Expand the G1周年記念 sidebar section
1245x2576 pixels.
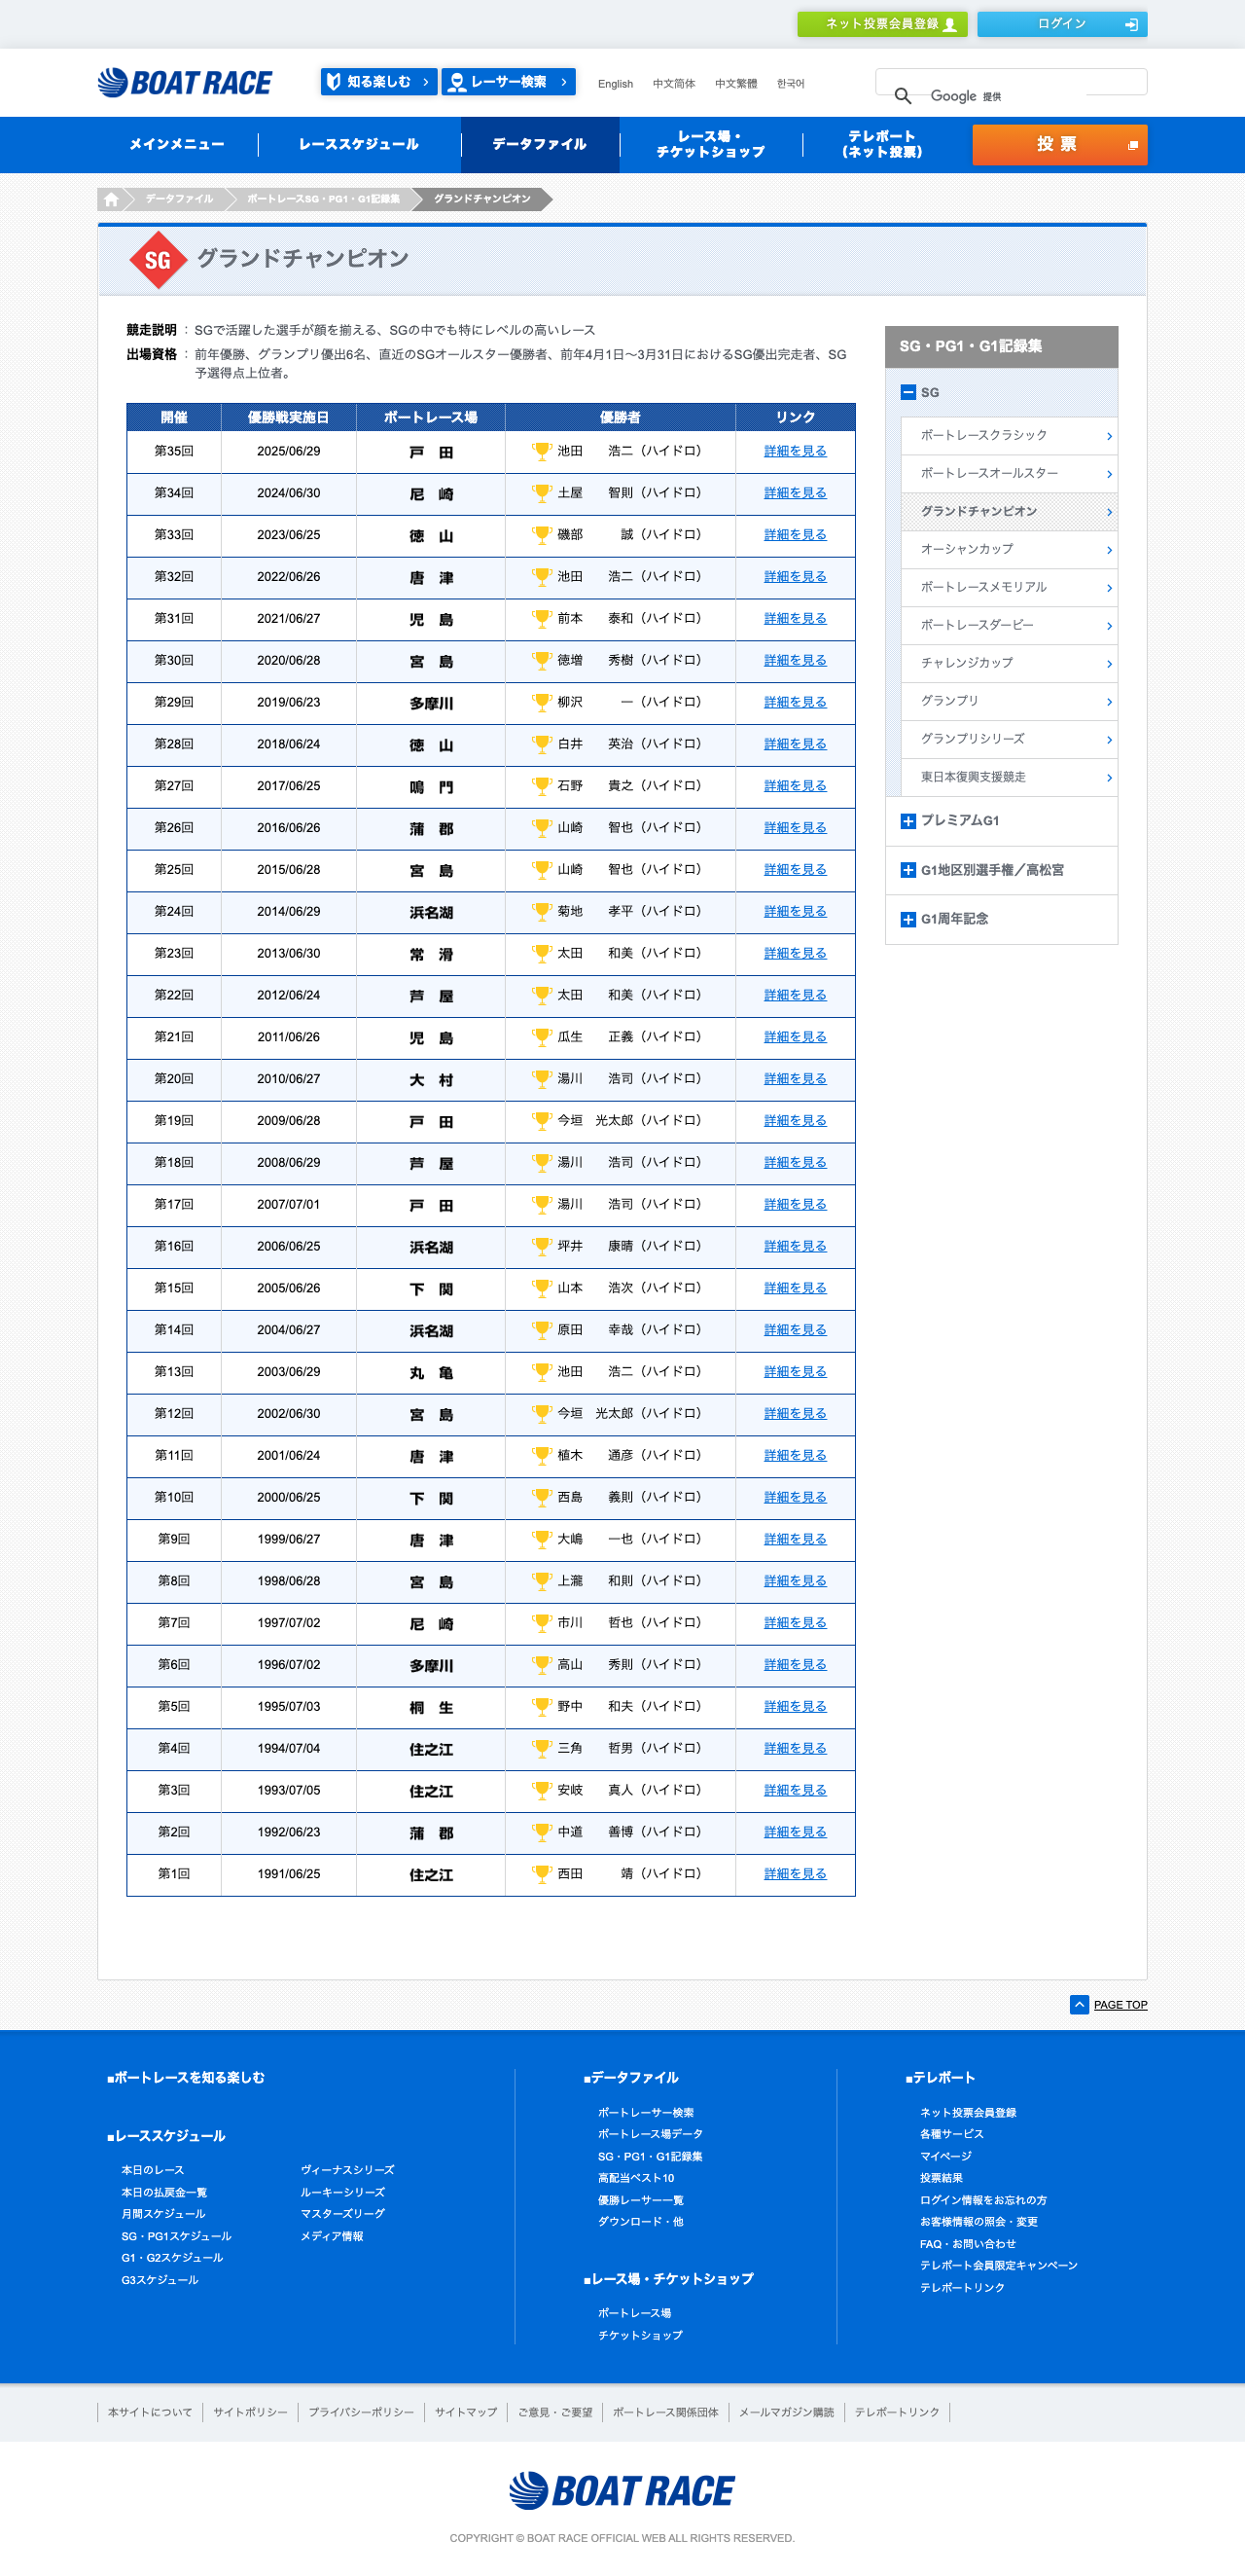pyautogui.click(x=908, y=919)
